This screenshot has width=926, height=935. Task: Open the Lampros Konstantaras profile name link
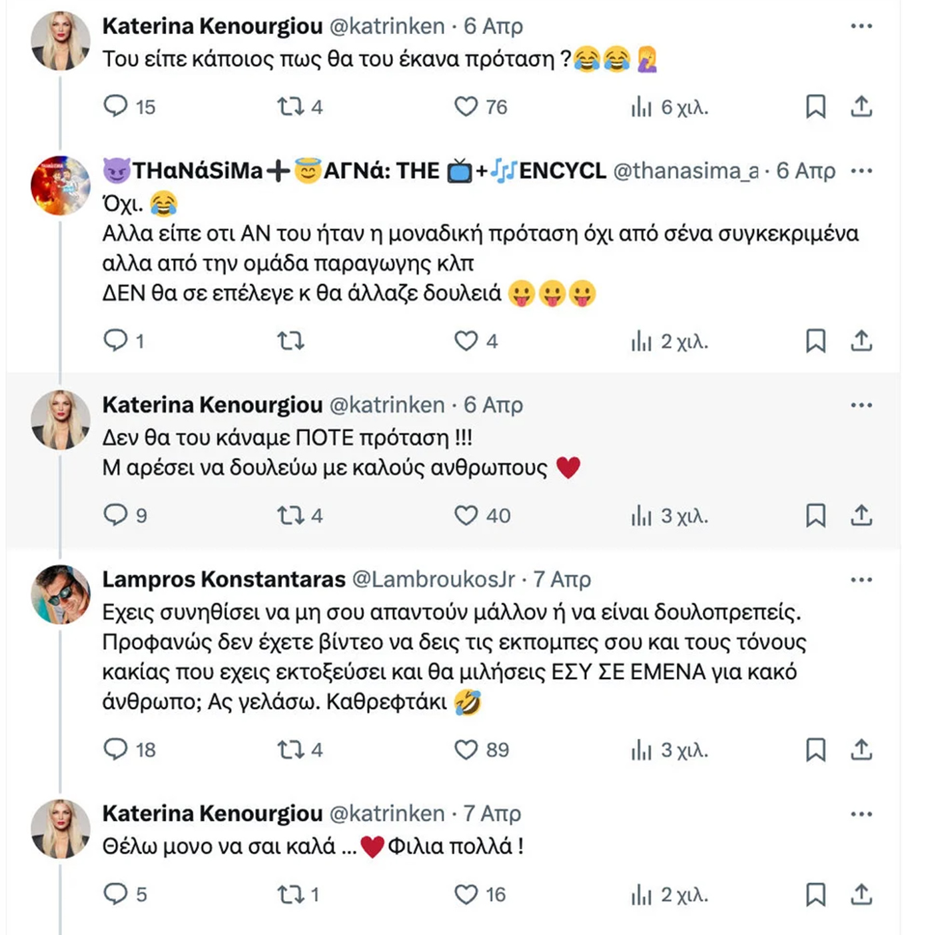pos(224,580)
